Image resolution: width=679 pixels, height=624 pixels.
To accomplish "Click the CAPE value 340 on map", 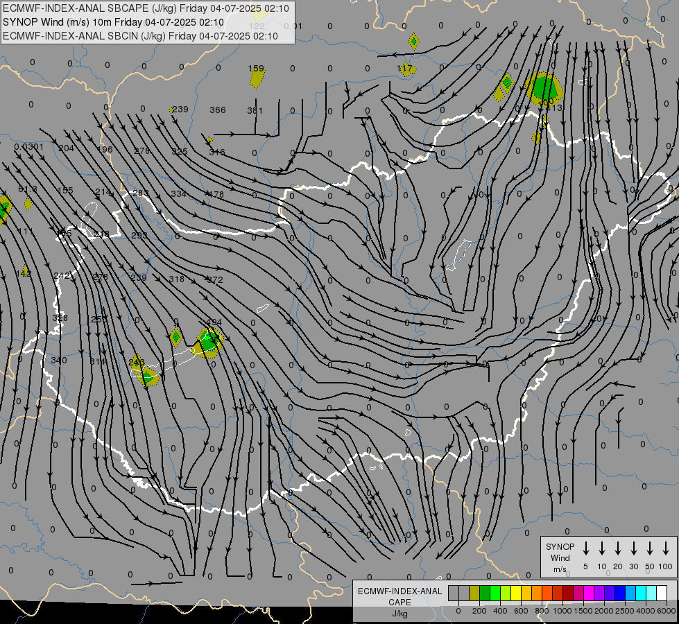I will point(59,361).
